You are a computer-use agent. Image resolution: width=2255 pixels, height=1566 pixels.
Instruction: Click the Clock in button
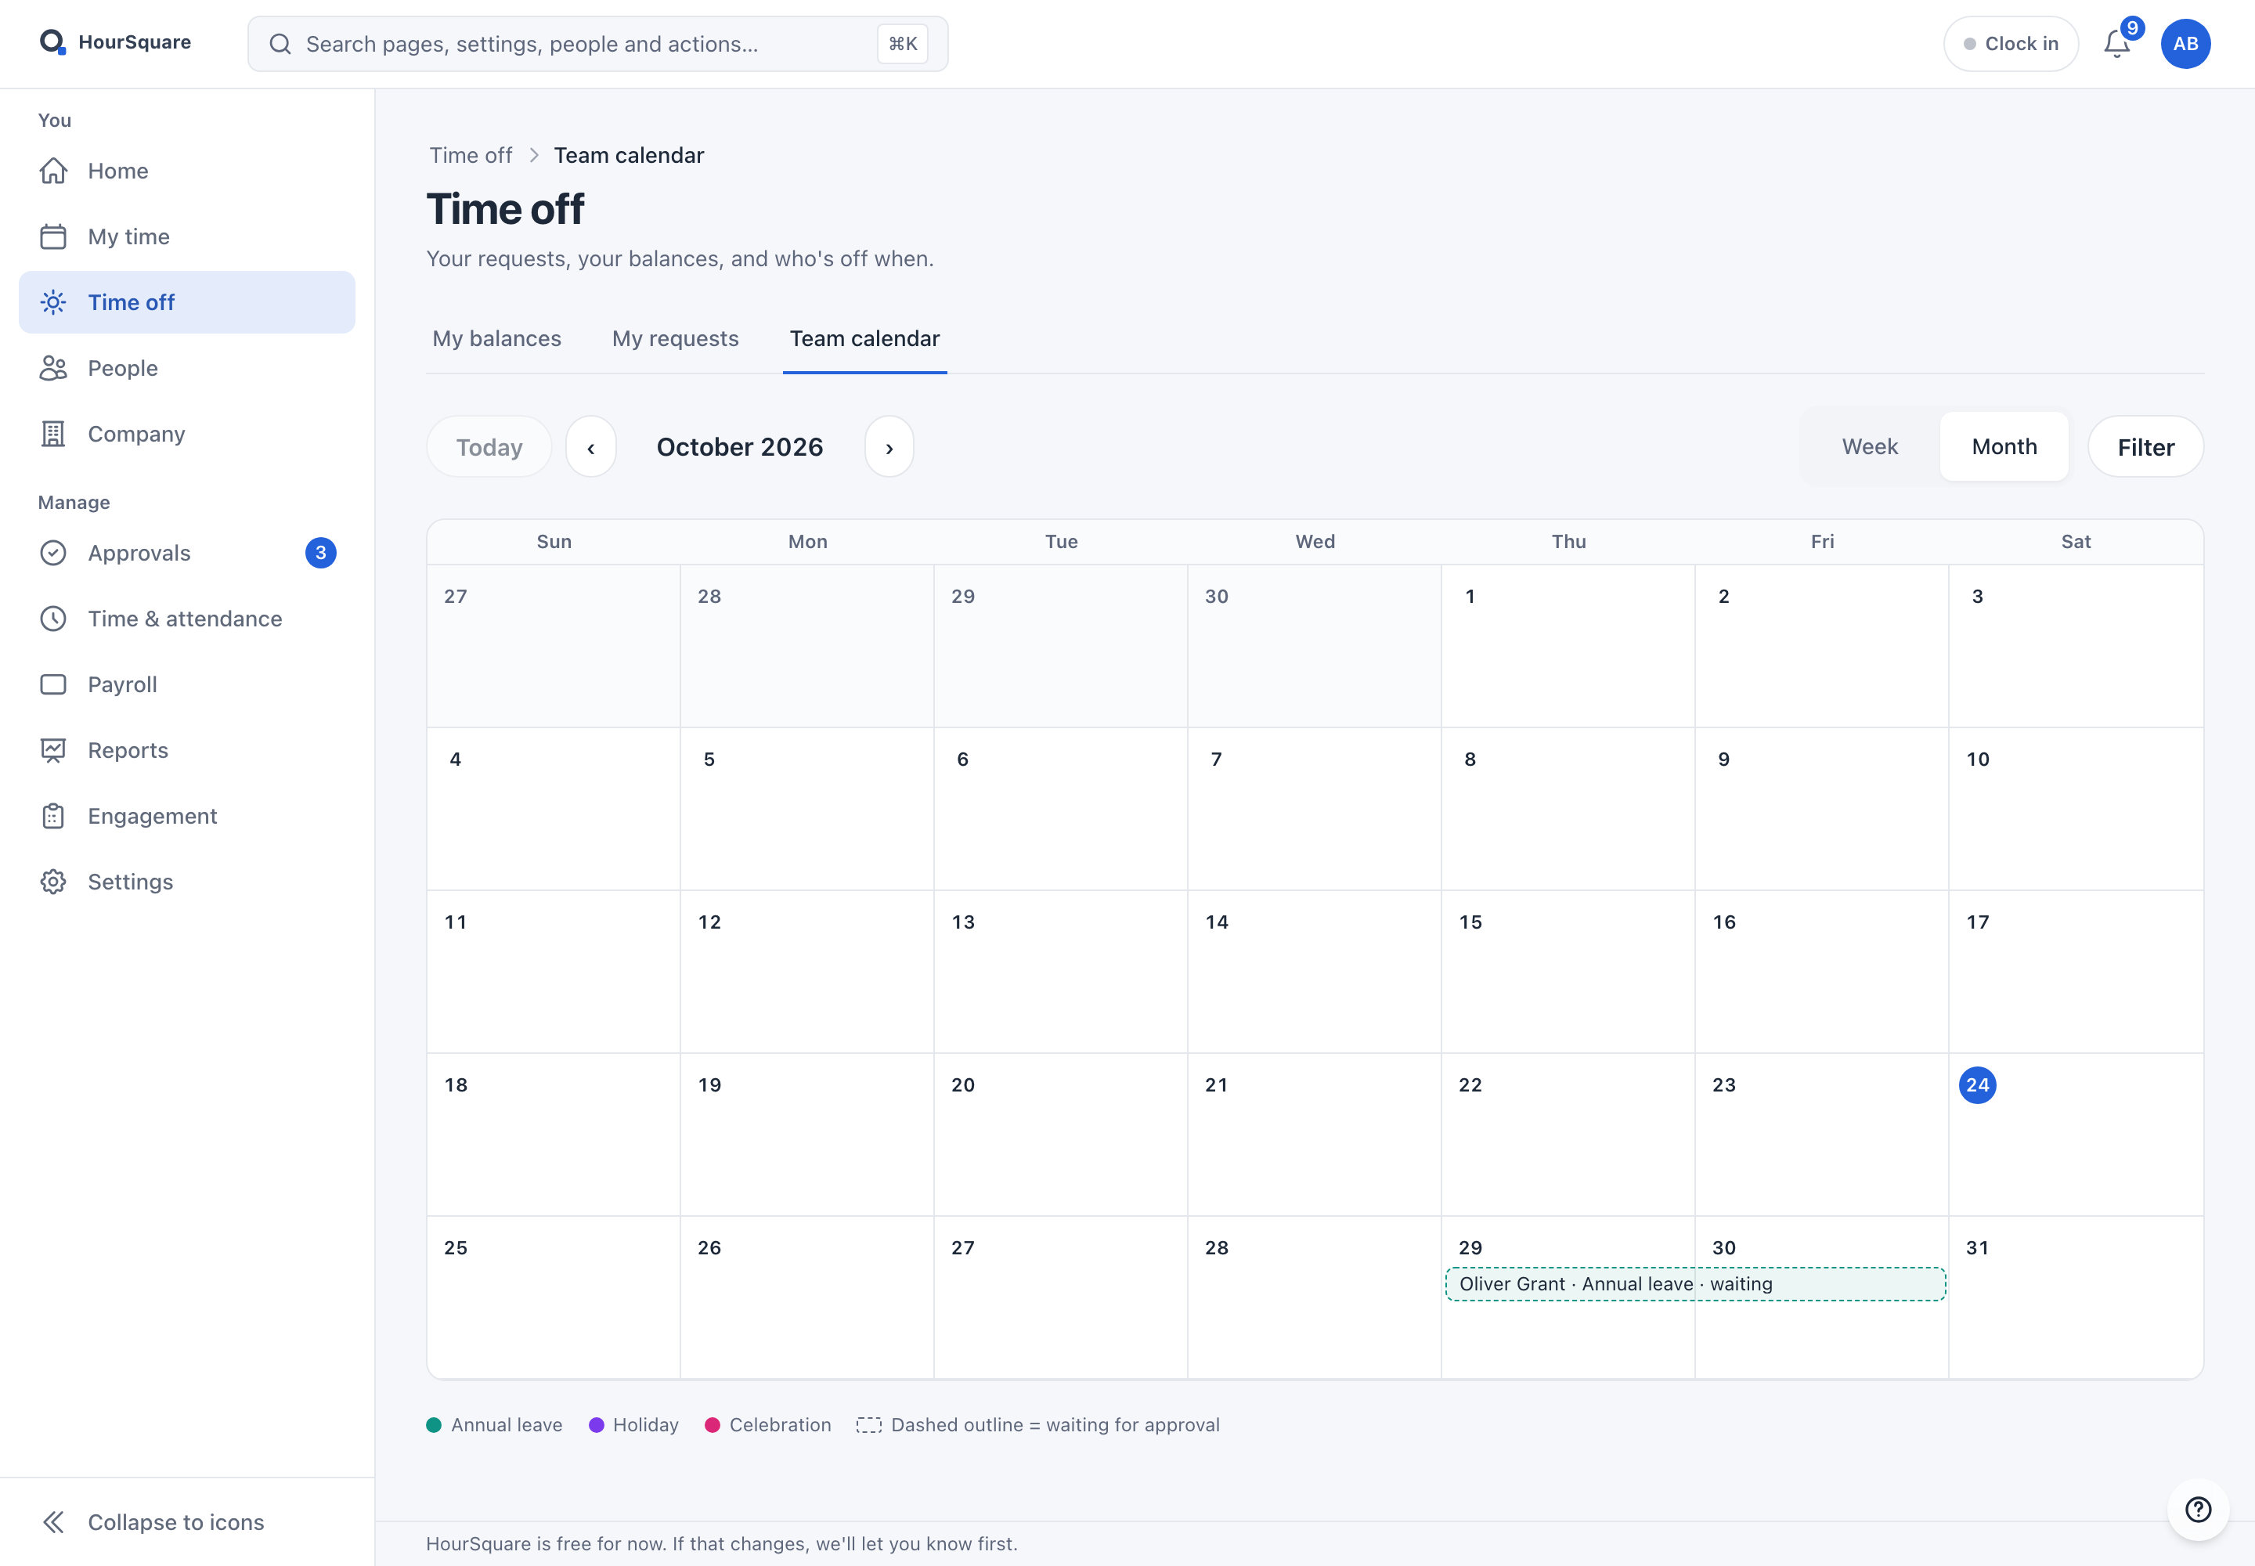[x=2011, y=44]
